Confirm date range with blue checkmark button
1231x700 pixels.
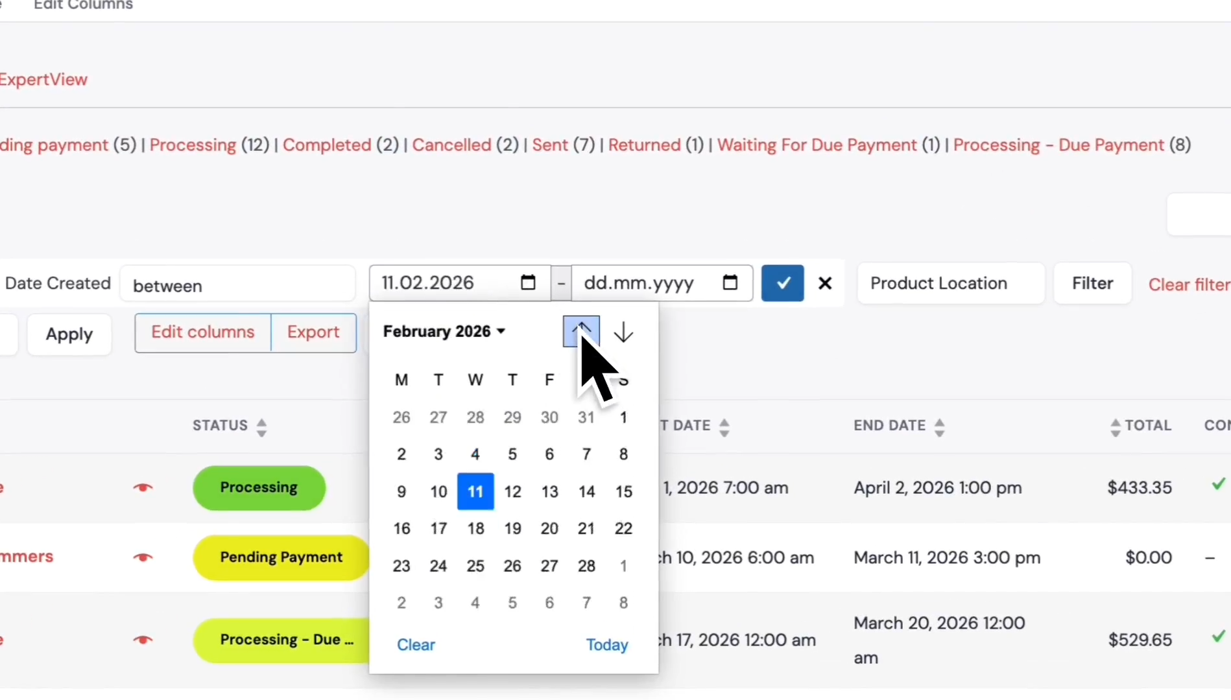[782, 283]
